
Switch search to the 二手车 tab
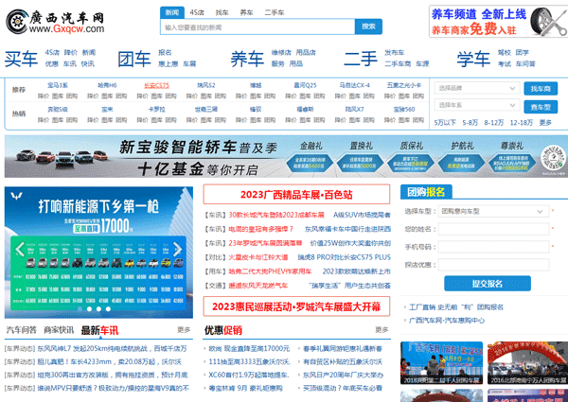point(275,12)
